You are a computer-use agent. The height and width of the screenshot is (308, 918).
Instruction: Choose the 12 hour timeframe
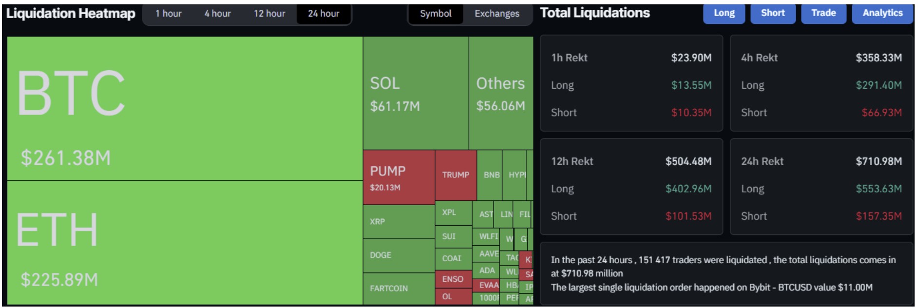[x=269, y=14]
